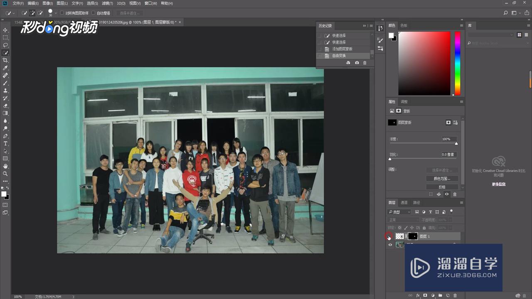Enable Auto-Enhance checkbox

tap(94, 13)
